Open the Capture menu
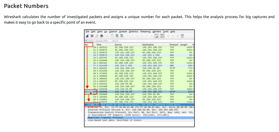 click(113, 32)
